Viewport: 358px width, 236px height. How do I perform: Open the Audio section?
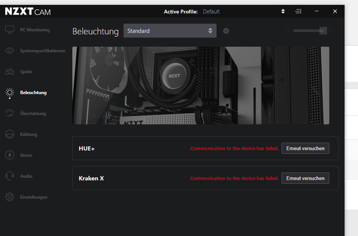click(26, 176)
